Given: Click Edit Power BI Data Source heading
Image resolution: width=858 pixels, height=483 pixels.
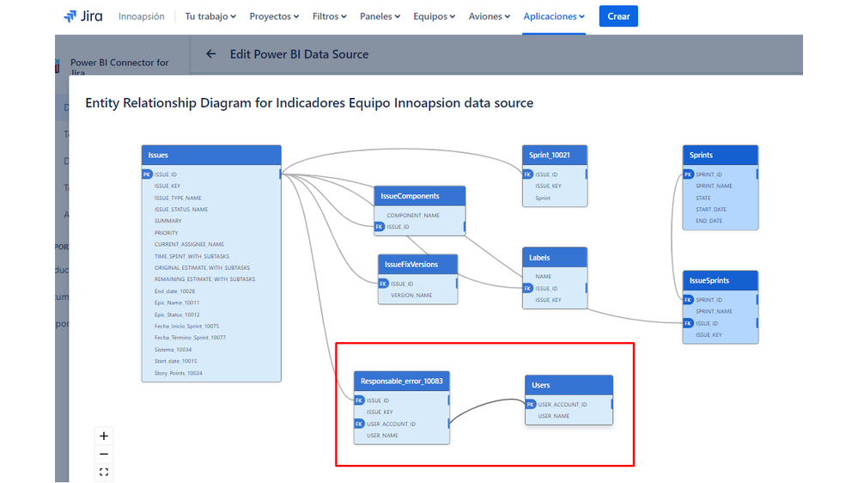Looking at the screenshot, I should (x=299, y=54).
